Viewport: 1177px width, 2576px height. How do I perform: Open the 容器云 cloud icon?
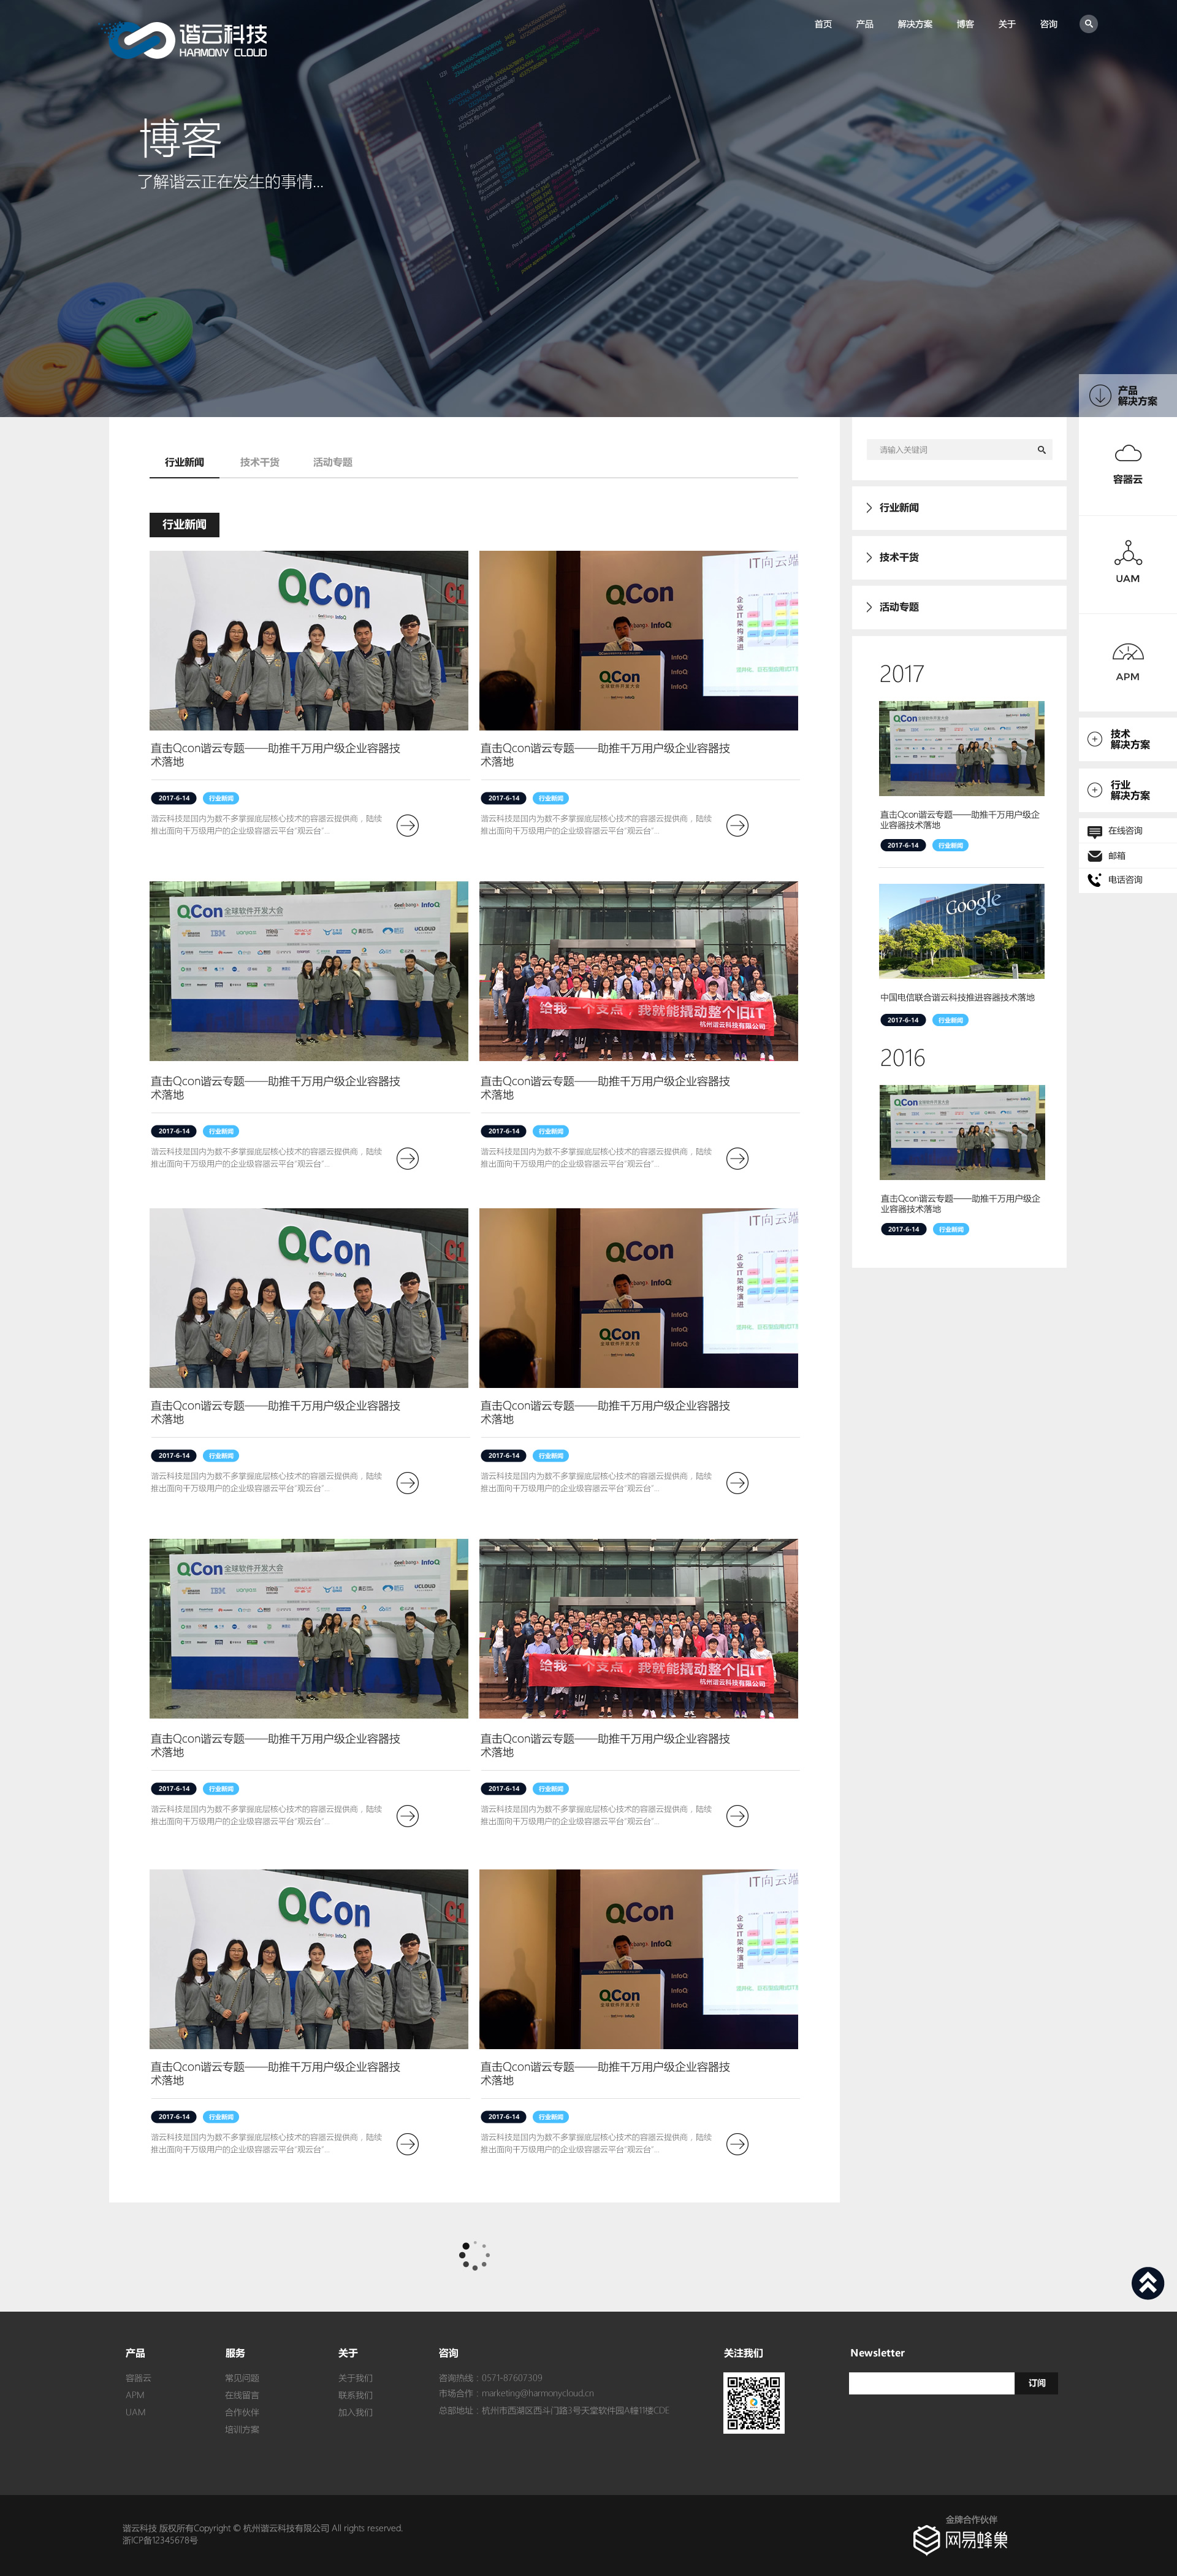click(1127, 453)
